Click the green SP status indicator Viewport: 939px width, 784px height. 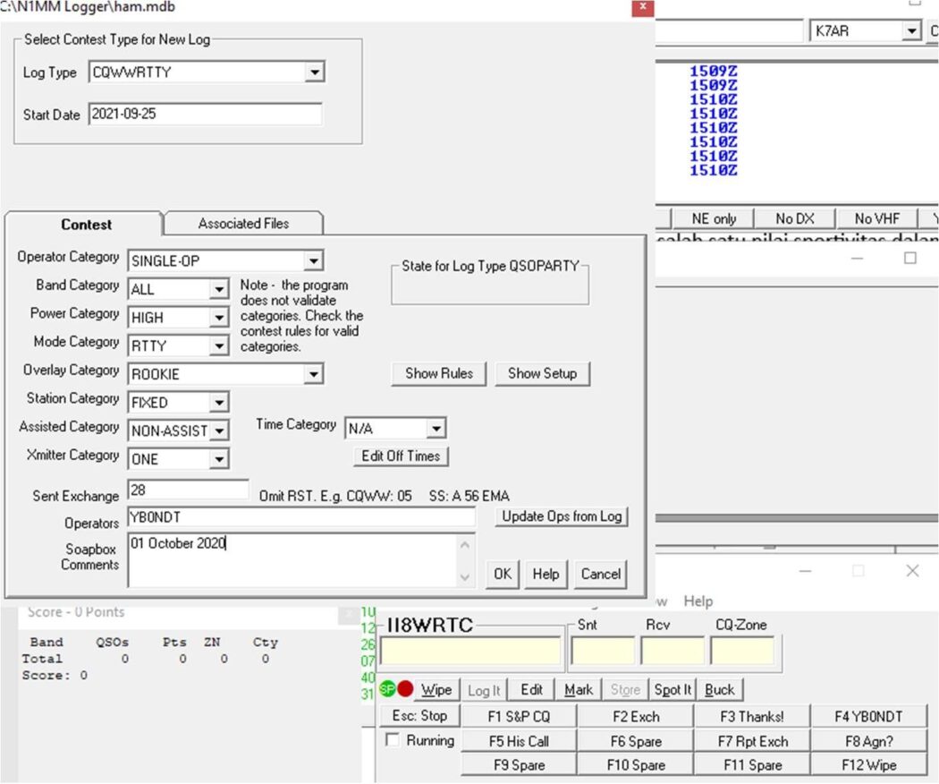[387, 689]
